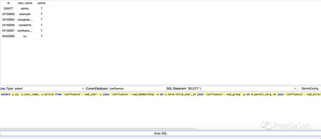
Task: Click active value T in cc row
Action: 41,36
